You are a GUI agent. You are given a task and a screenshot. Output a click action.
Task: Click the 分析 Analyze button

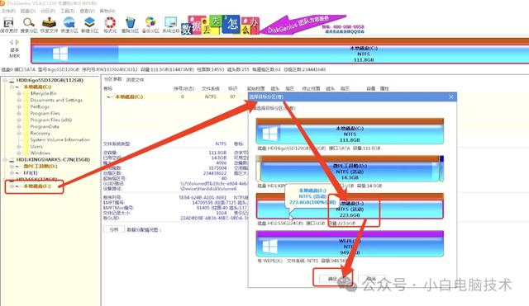tap(114, 229)
